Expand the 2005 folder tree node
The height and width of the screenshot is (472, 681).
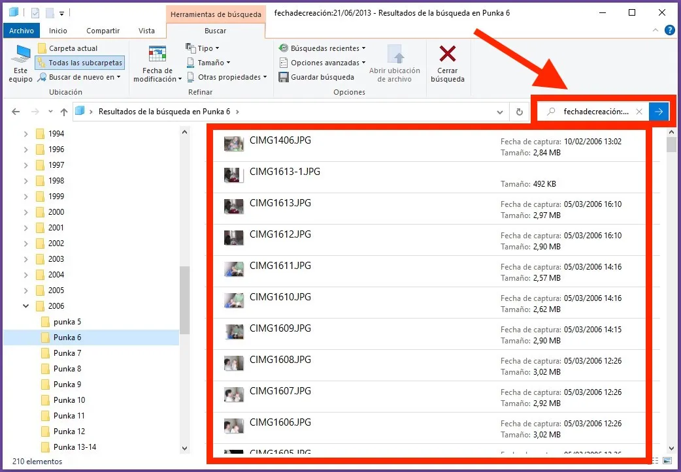tap(26, 291)
